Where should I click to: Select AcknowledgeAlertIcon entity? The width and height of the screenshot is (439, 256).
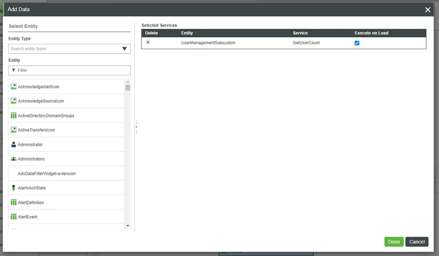click(x=67, y=86)
